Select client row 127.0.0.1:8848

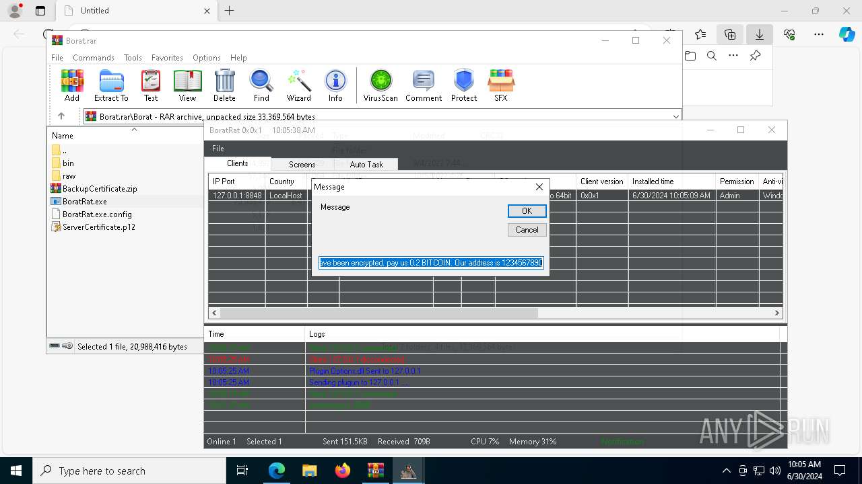[495, 195]
